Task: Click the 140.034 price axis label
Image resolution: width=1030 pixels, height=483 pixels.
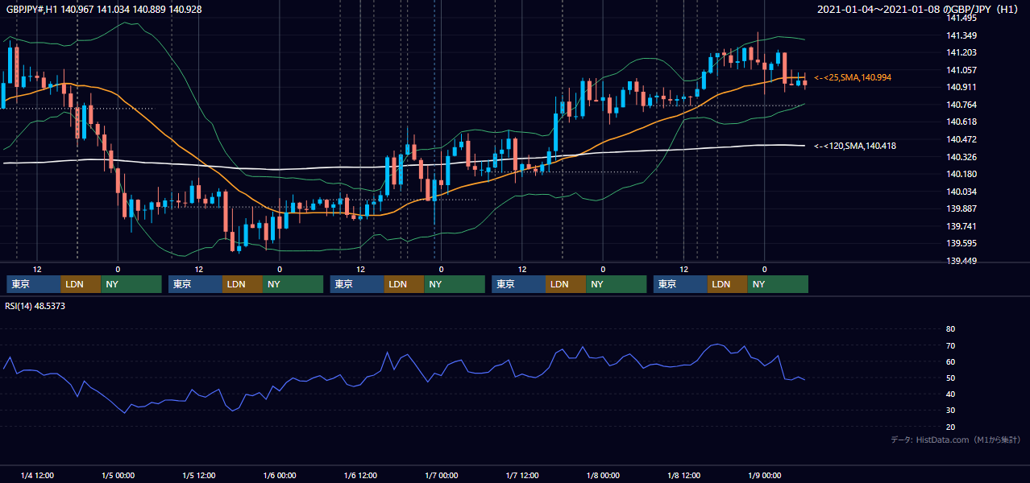Action: 961,192
